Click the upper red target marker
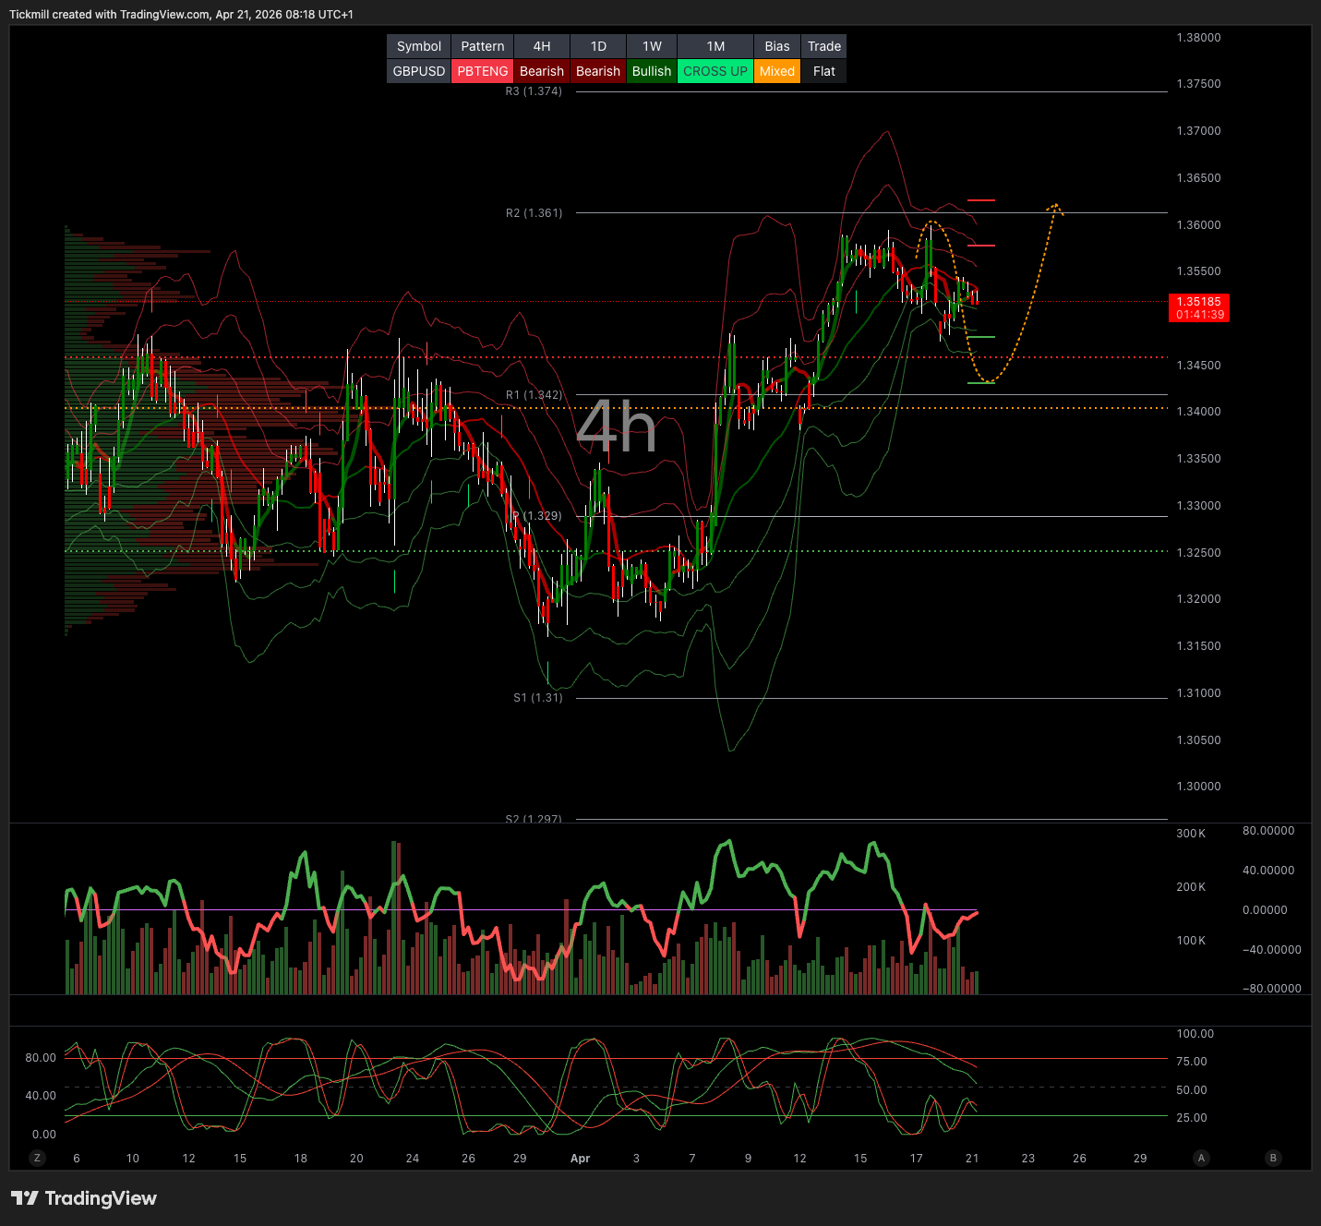1321x1226 pixels. pyautogui.click(x=980, y=199)
